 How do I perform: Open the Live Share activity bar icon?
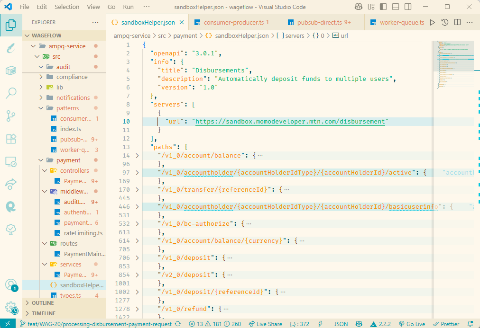pyautogui.click(x=11, y=184)
